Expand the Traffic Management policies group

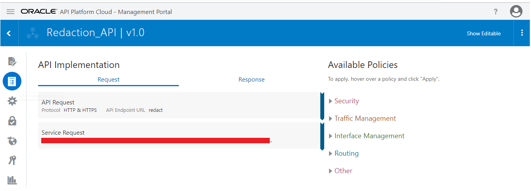pos(362,118)
